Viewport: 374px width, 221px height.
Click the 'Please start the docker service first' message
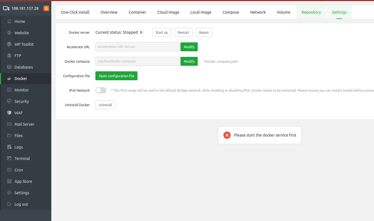(x=265, y=135)
